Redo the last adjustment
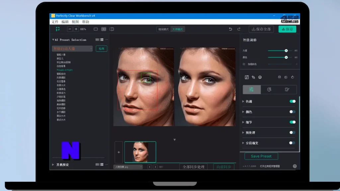Image resolution: width=340 pixels, height=191 pixels. (239, 29)
